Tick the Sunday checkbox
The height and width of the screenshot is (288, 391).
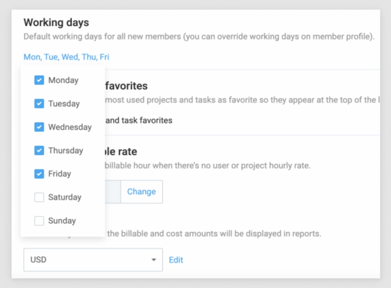coord(39,220)
